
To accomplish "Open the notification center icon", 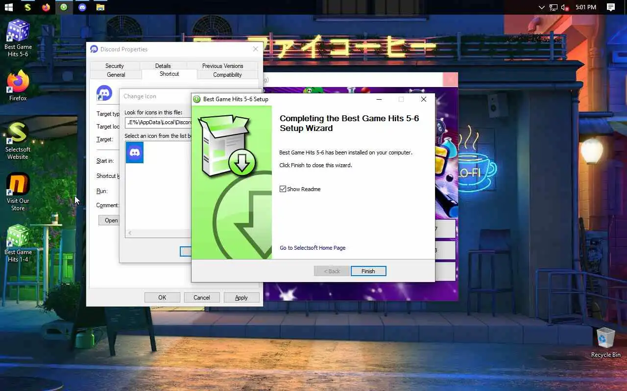I will (x=611, y=7).
